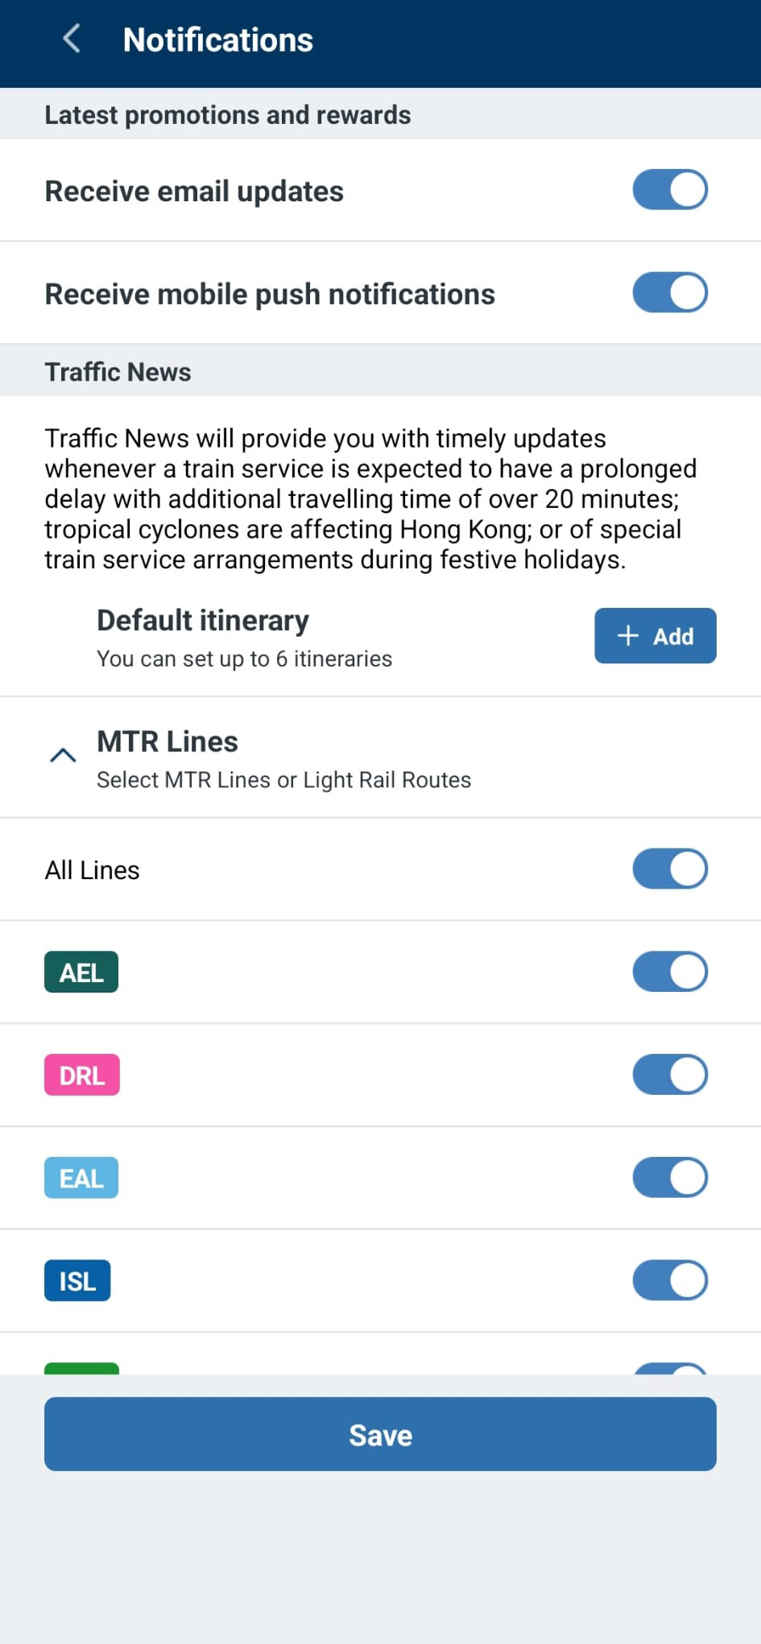Click the light blue EAL badge
The image size is (761, 1644).
coord(81,1178)
